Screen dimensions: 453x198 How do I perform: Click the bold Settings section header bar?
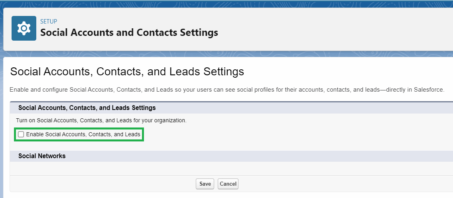click(x=87, y=108)
